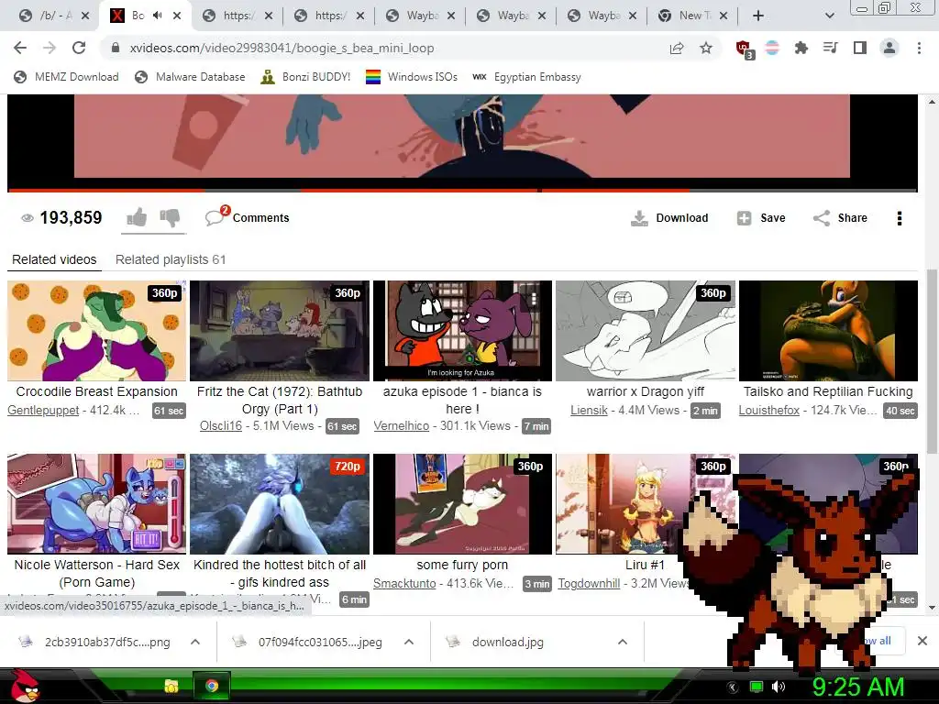Expand options for download.jpg item
This screenshot has height=704, width=939.
[x=623, y=642]
